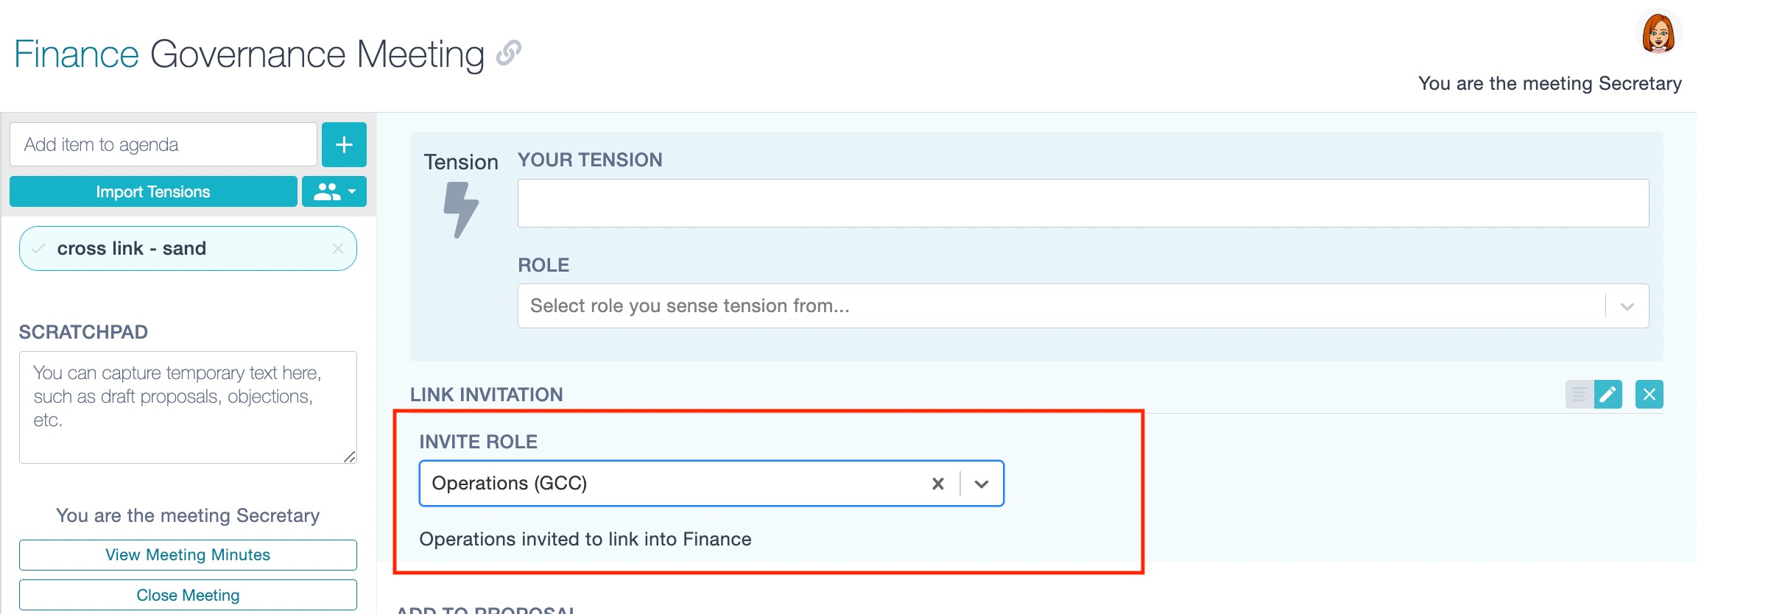Expand the Role selection dropdown
Viewport: 1785px width, 614px height.
pos(1627,306)
